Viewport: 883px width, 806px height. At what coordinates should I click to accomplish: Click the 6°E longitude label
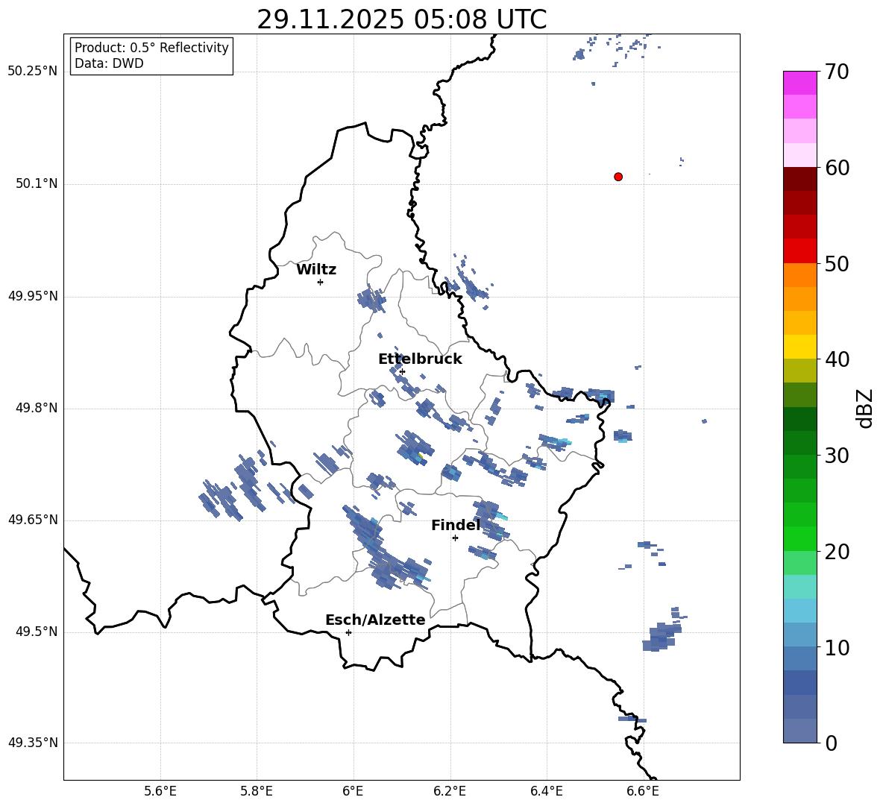(x=353, y=791)
